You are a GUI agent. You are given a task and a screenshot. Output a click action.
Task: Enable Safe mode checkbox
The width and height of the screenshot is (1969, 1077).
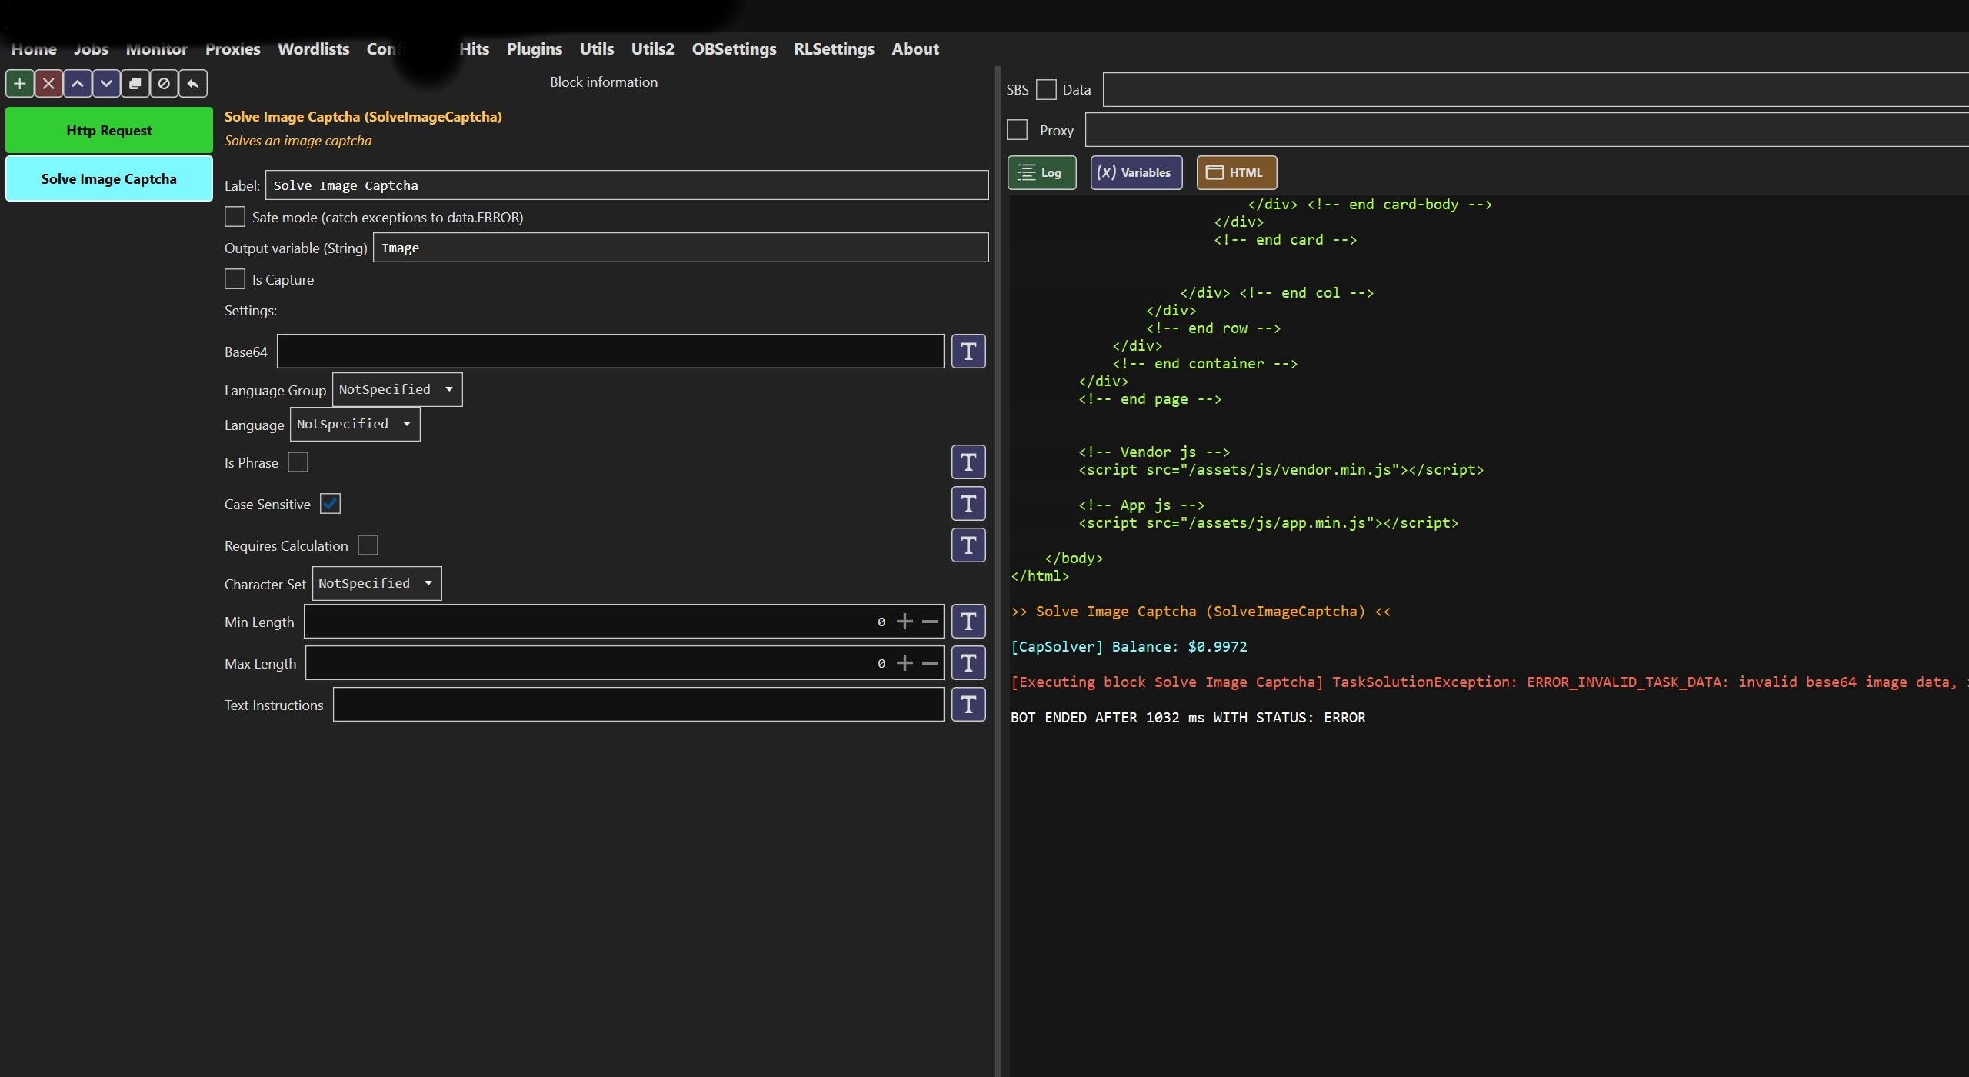click(235, 217)
